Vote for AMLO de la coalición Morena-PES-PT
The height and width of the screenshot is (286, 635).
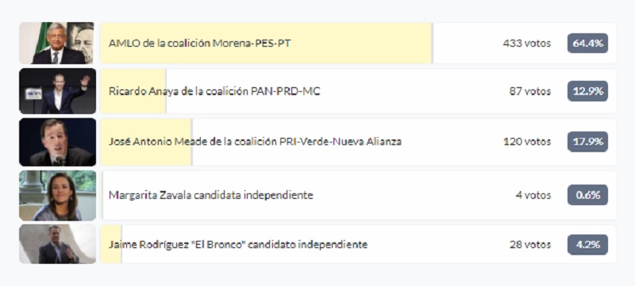click(359, 44)
